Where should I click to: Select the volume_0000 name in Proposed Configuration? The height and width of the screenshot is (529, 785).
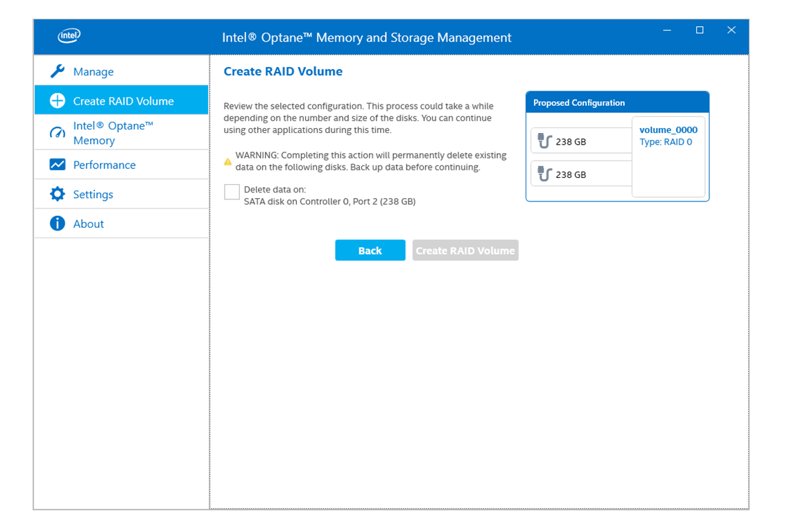tap(668, 129)
